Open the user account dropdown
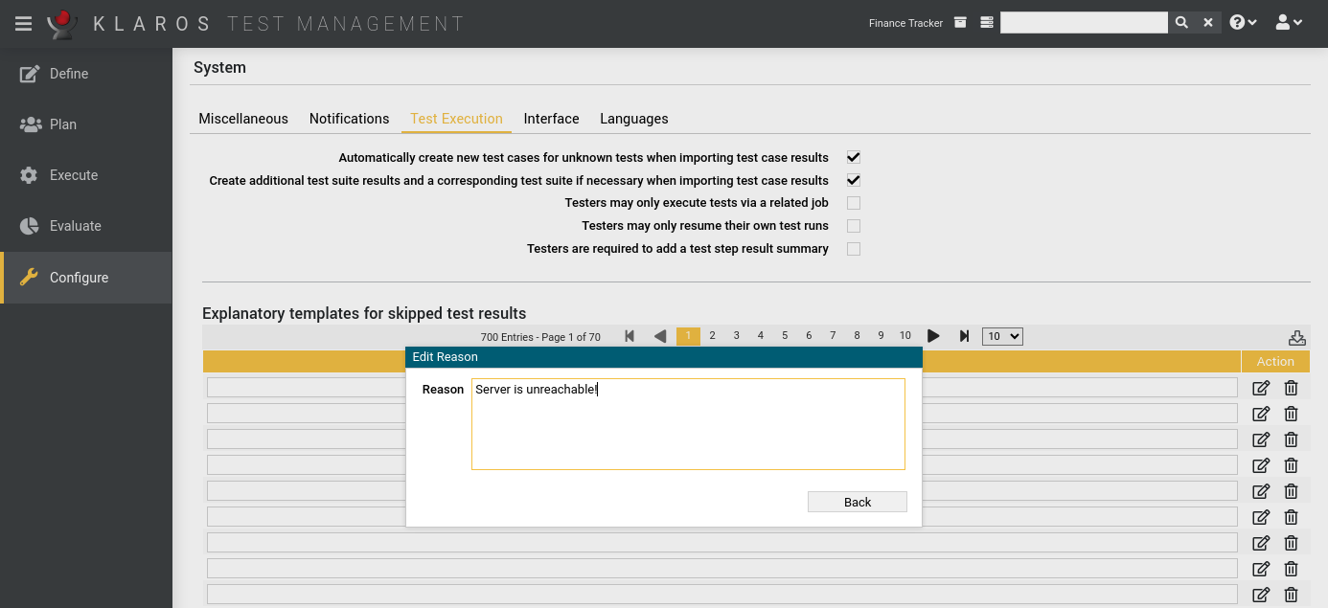Screen dimensions: 1328x608 pos(1289,21)
